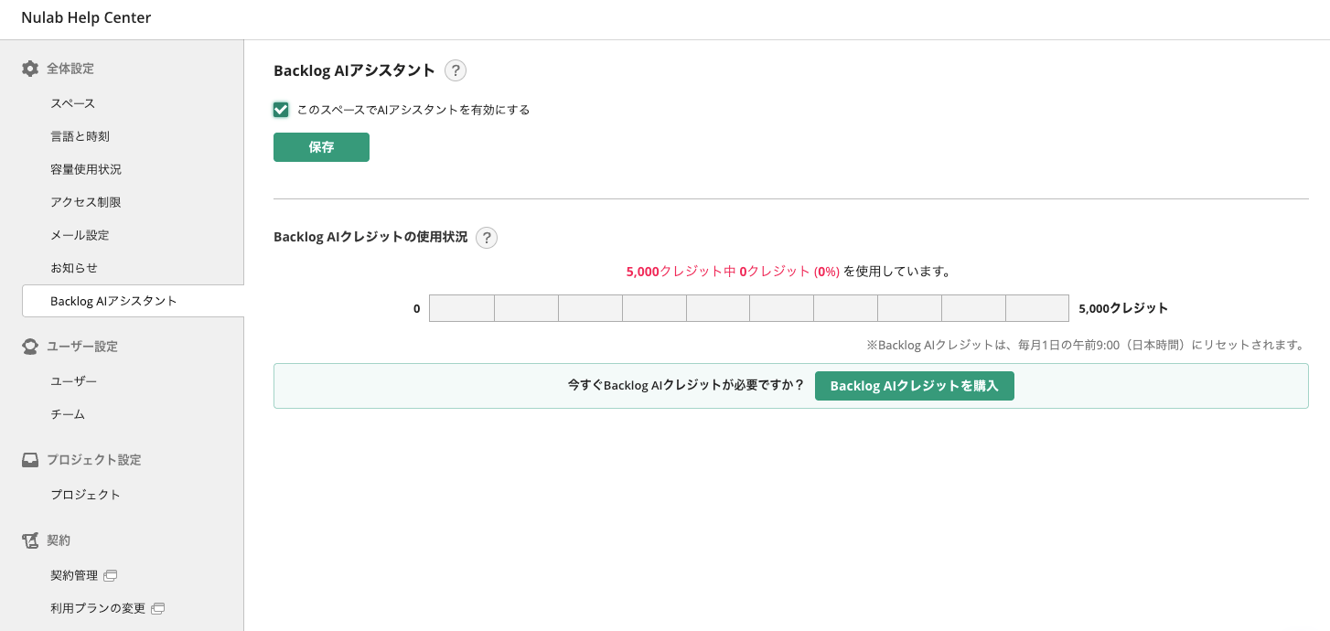Click 今すぐBacklog AIクレジットが必要ですか？ text

(x=686, y=386)
